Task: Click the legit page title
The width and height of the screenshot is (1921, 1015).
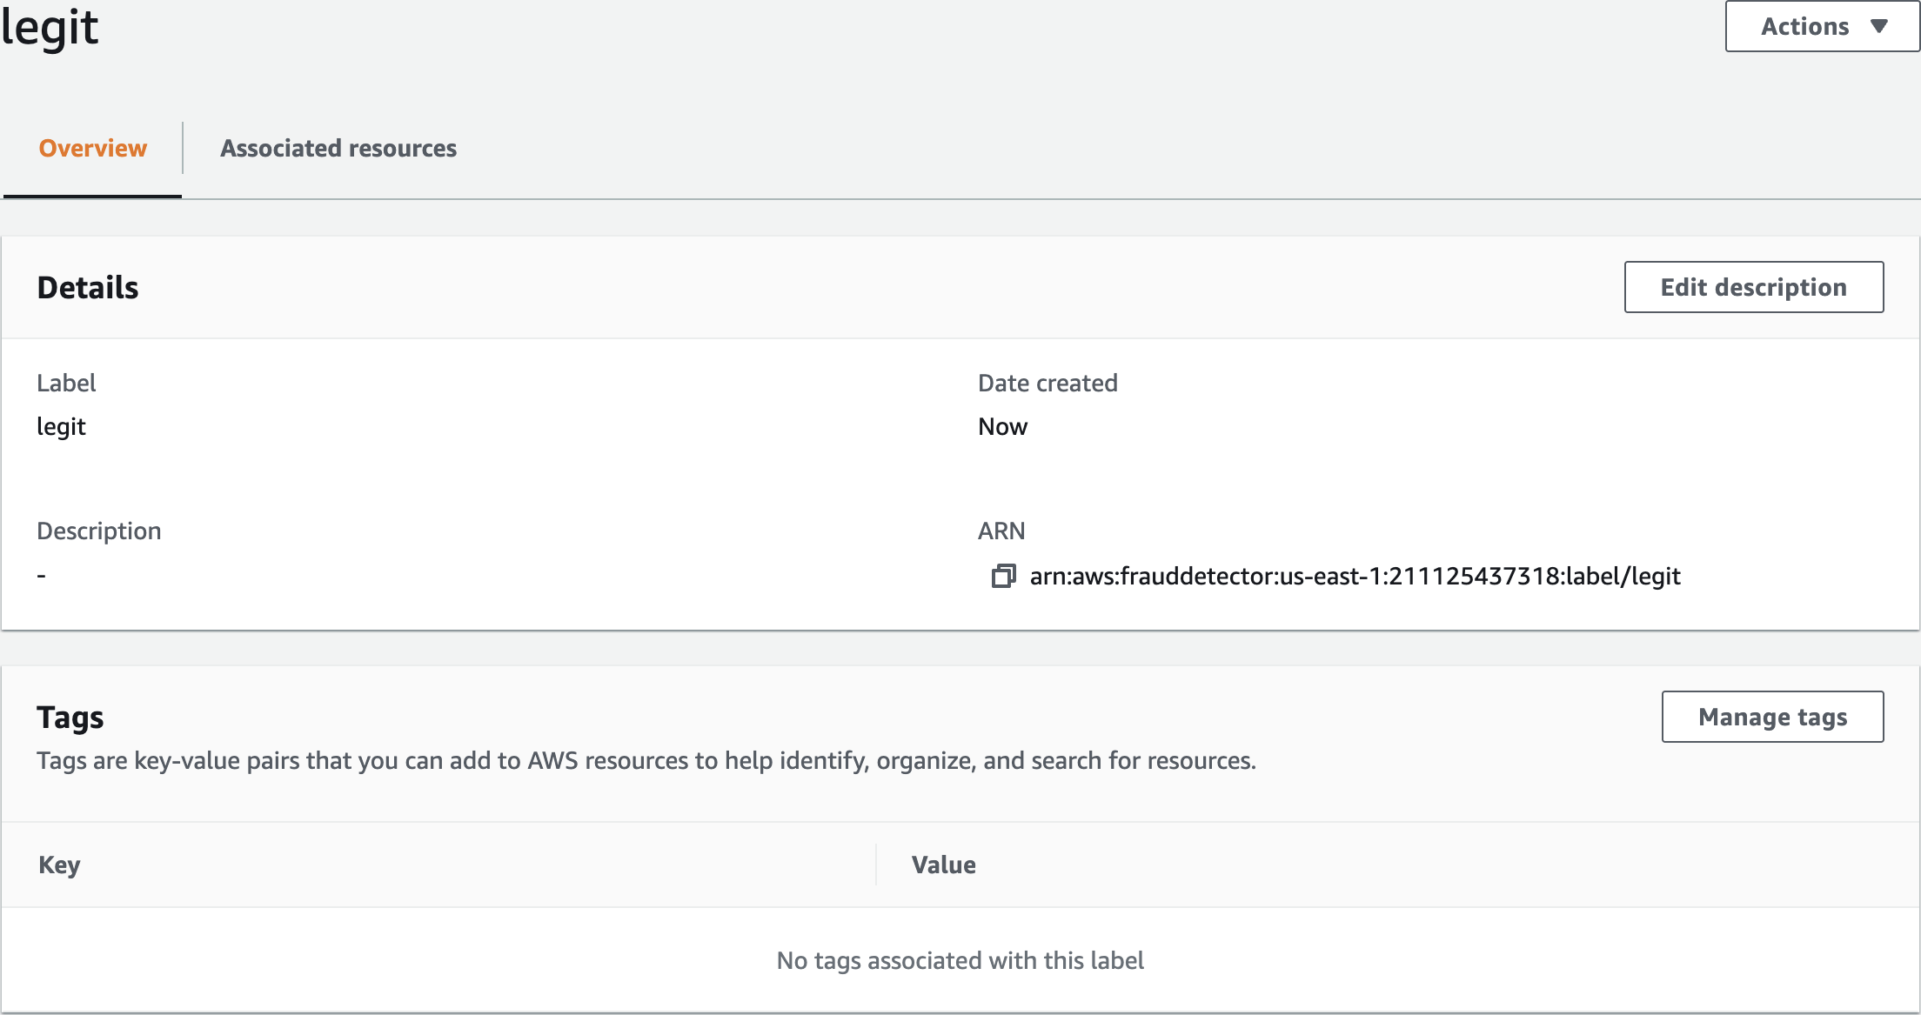Action: pyautogui.click(x=50, y=28)
